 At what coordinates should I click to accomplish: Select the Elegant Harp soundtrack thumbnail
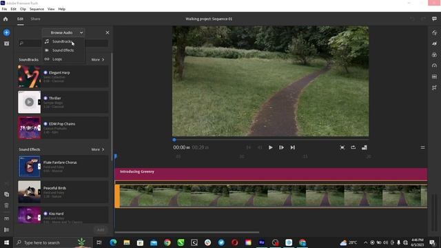click(x=29, y=76)
